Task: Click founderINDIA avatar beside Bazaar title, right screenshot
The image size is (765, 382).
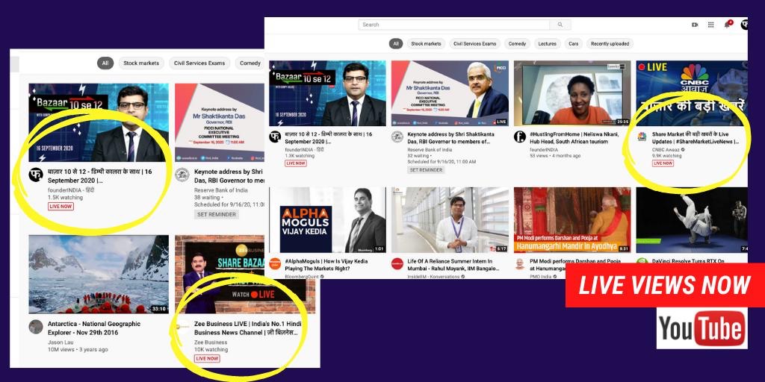Action: 275,137
